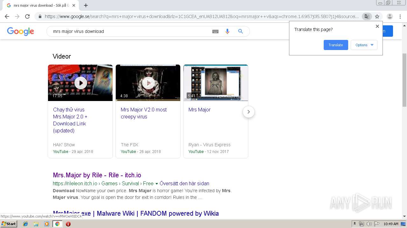Click the volume speaker tray icon

[x=369, y=224]
